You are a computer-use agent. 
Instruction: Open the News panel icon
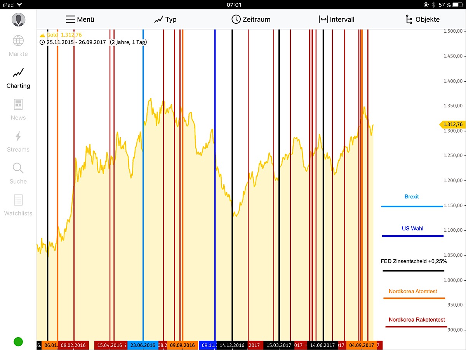(18, 104)
